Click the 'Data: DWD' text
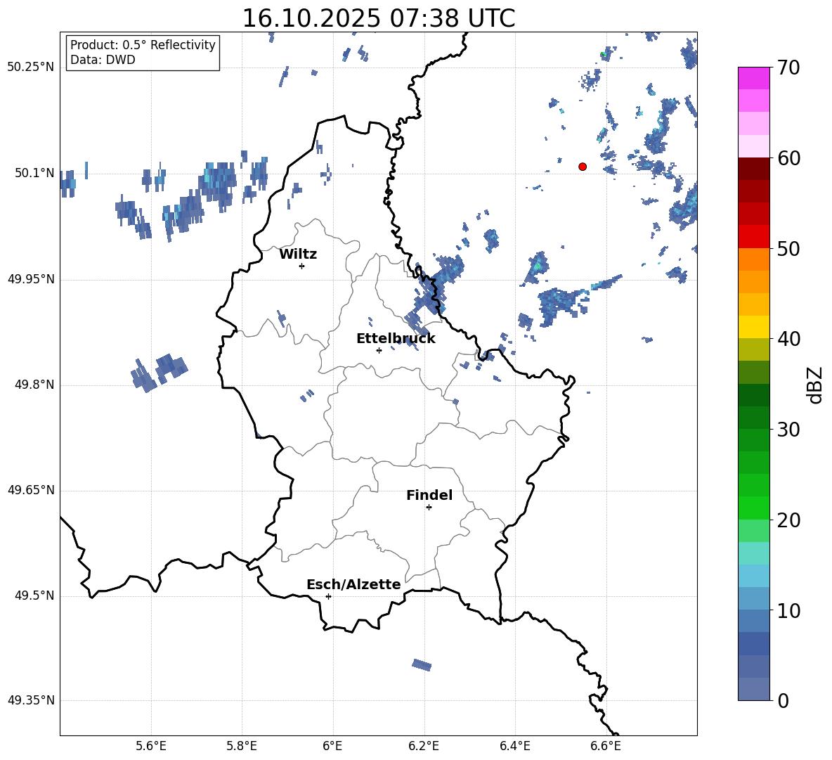Image resolution: width=832 pixels, height=760 pixels. [103, 60]
